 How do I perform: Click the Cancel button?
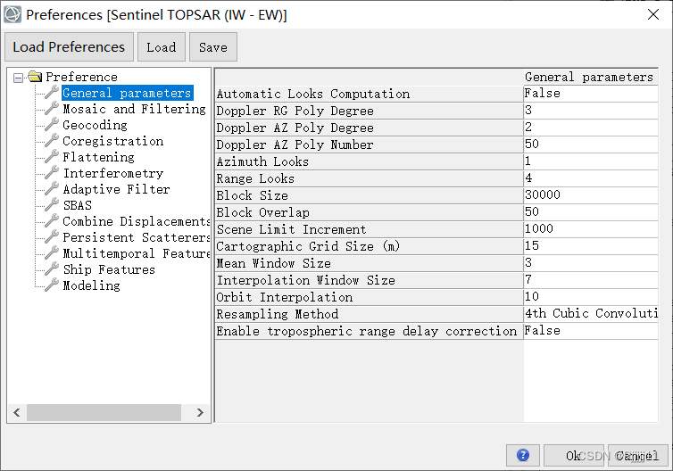coord(638,455)
